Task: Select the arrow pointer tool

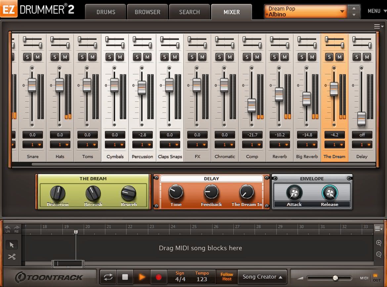Action: 12,245
